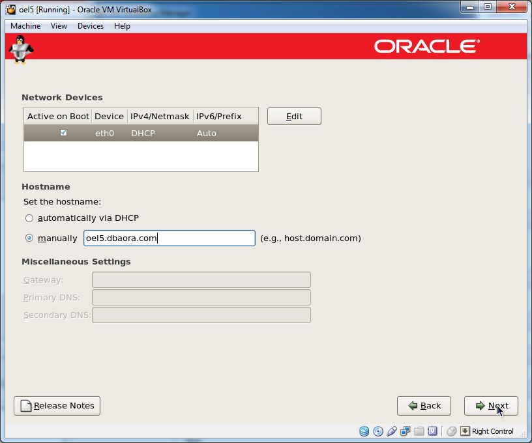Image resolution: width=532 pixels, height=443 pixels.
Task: Click the Gateway input field
Action: [x=201, y=280]
